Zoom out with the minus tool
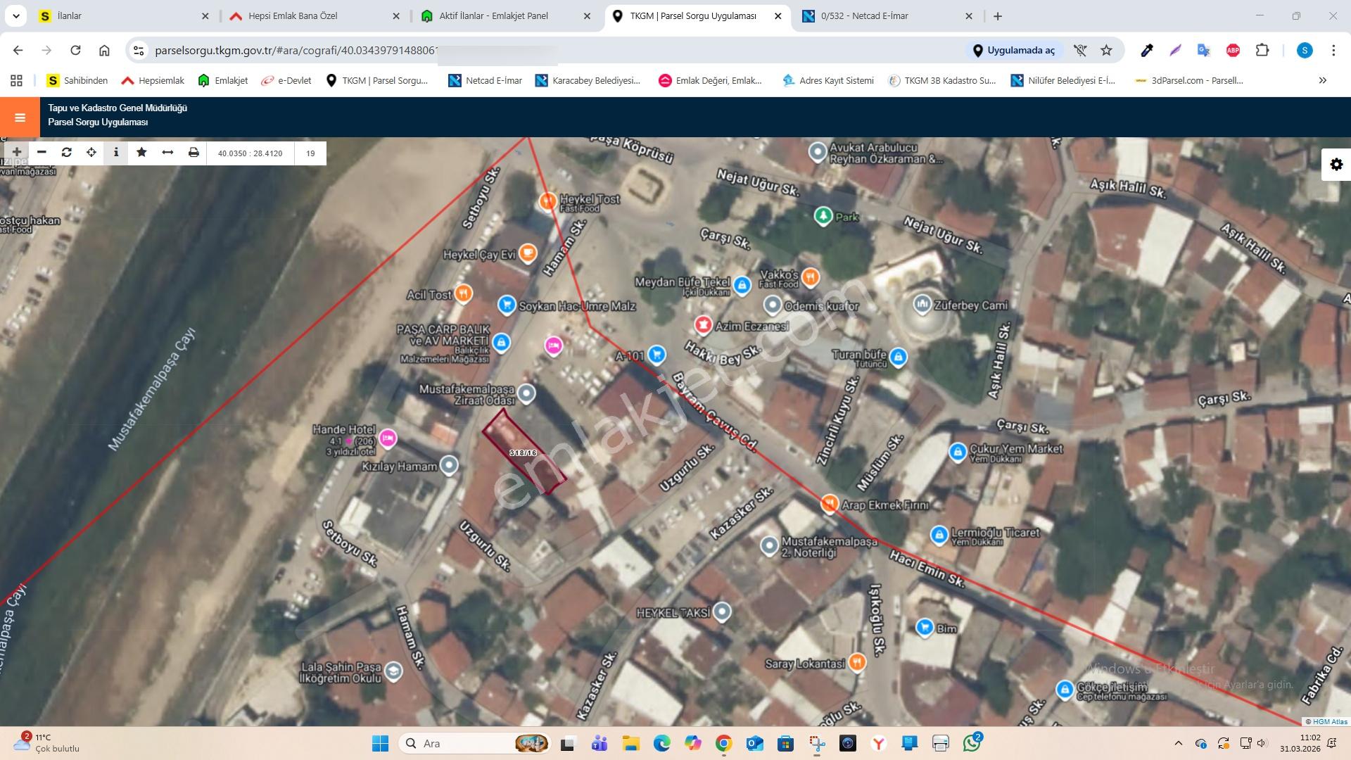 (42, 152)
